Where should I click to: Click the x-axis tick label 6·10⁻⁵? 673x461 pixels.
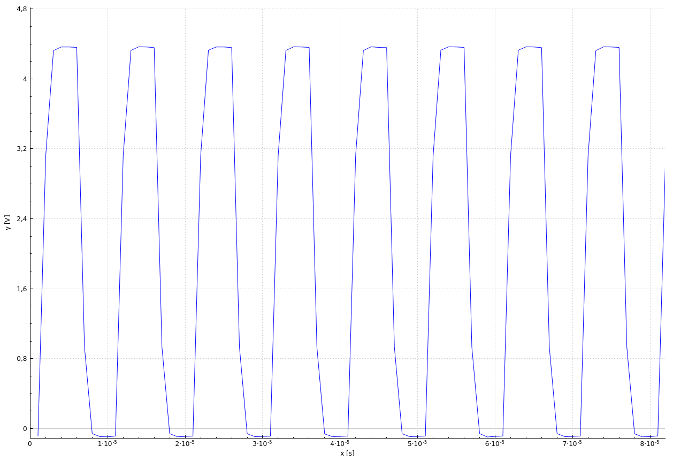(x=495, y=443)
